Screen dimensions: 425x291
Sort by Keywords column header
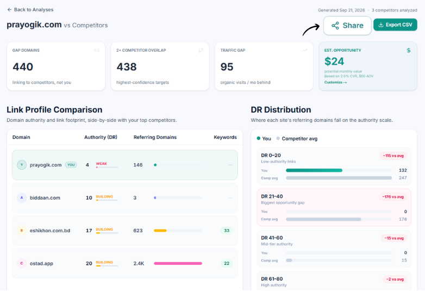[225, 137]
